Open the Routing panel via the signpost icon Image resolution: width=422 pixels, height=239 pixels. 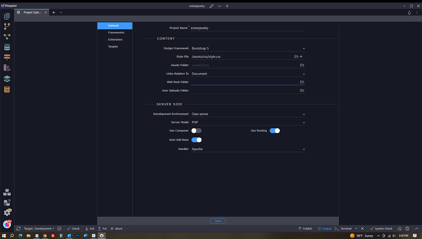coord(7,57)
